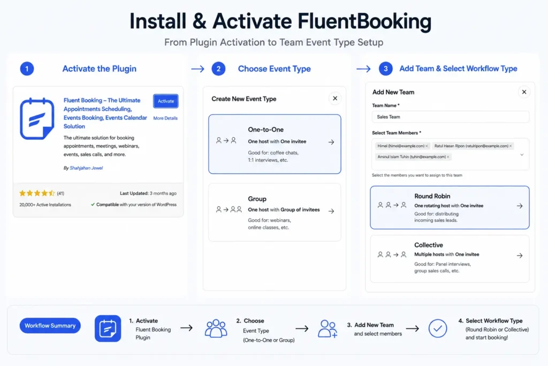The height and width of the screenshot is (366, 548).
Task: Click 'Add Team & Select Workflow Type' heading
Action: [x=458, y=69]
